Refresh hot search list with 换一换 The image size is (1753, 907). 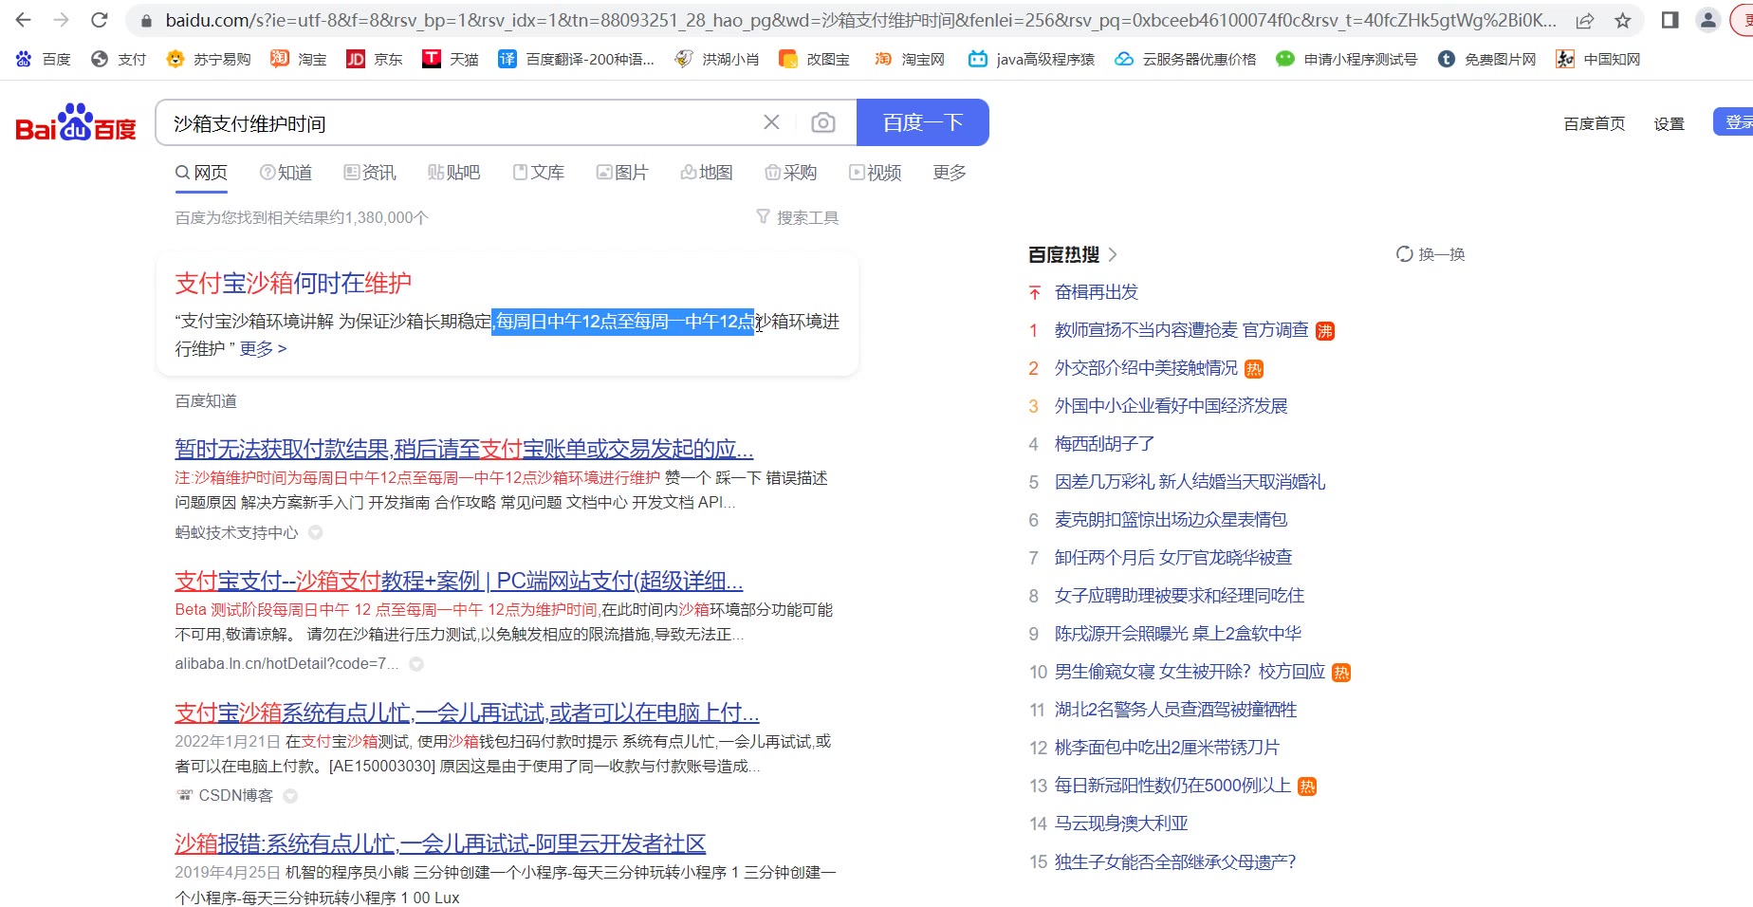point(1430,254)
